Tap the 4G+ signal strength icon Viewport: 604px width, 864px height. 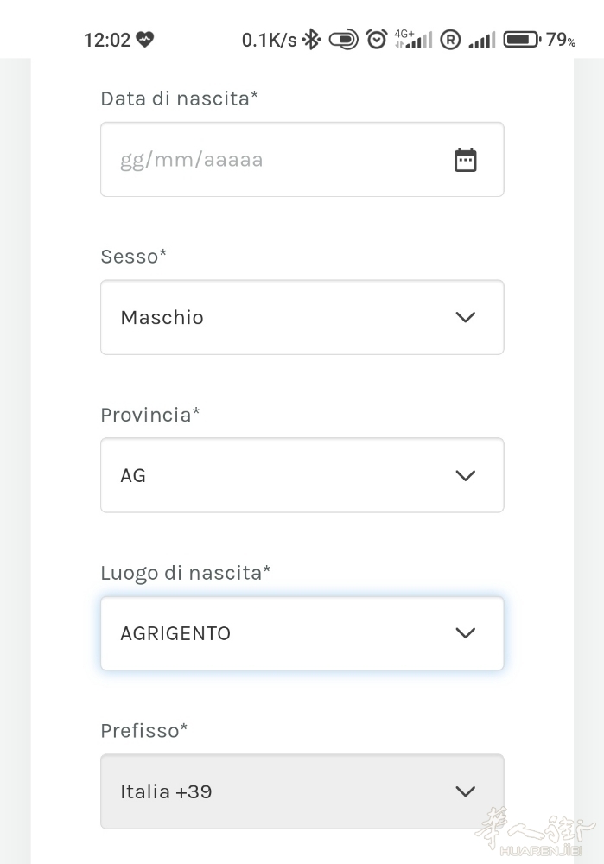(413, 39)
